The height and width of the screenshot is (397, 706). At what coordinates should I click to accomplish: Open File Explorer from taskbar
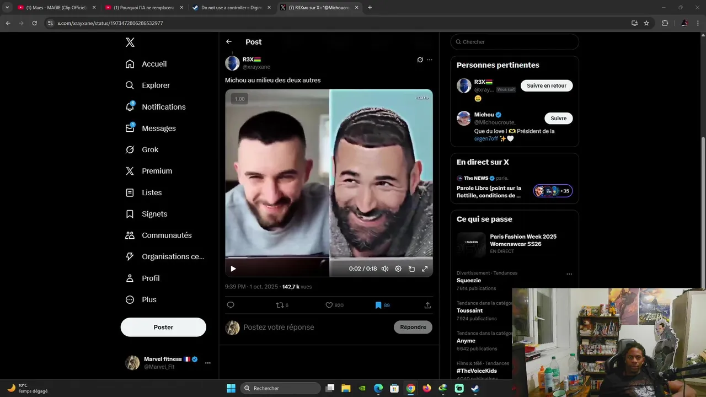coord(346,388)
